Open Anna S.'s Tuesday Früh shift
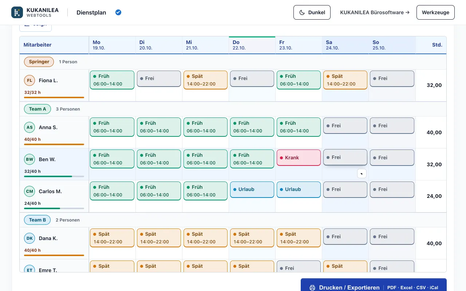The height and width of the screenshot is (291, 466). click(159, 127)
